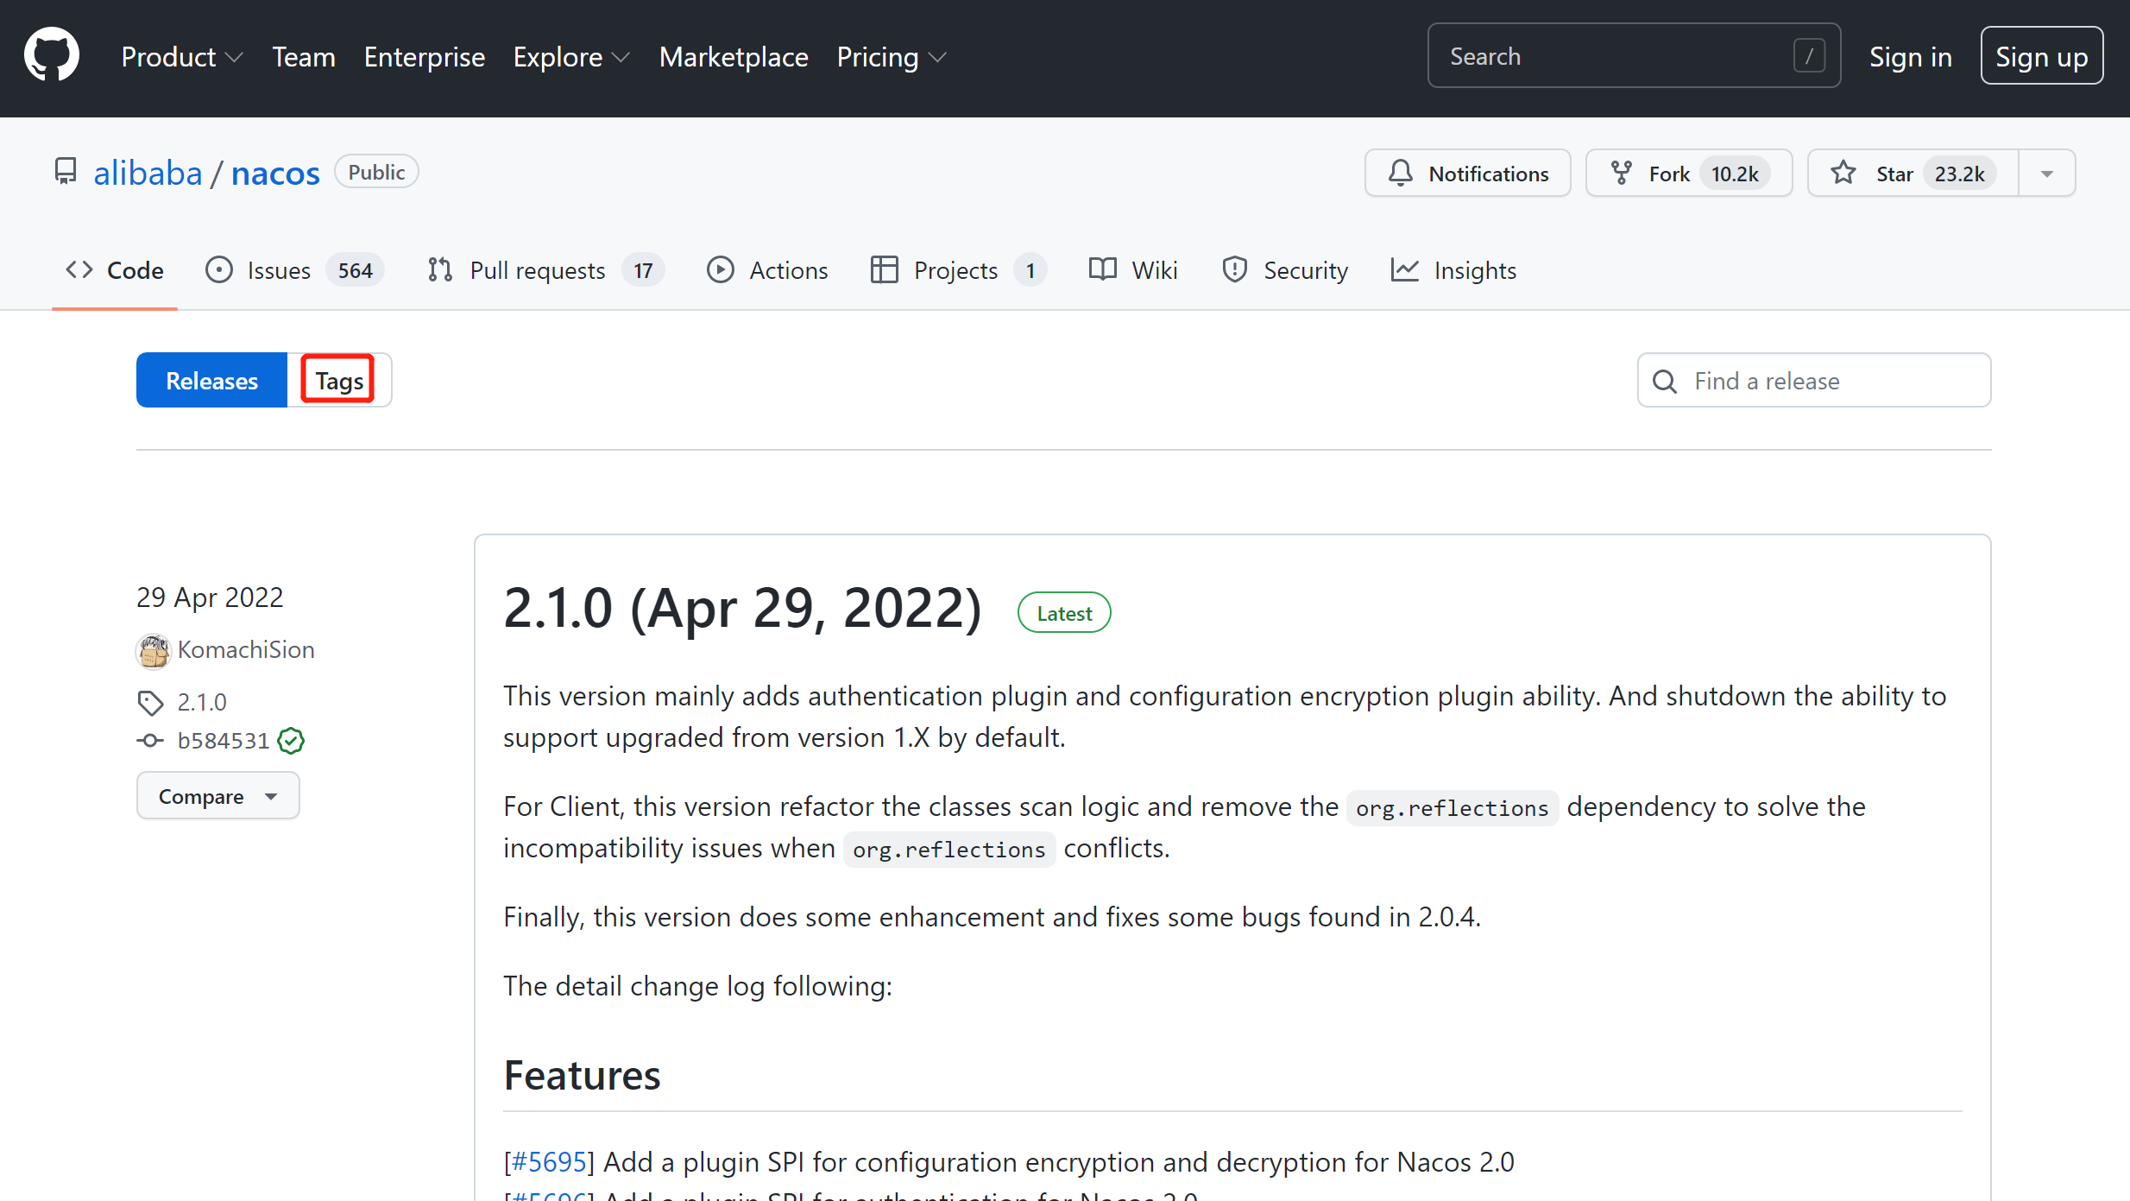
Task: Click the Actions play icon
Action: 721,270
